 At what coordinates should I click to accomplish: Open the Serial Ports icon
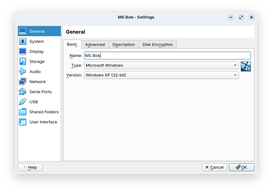point(23,92)
